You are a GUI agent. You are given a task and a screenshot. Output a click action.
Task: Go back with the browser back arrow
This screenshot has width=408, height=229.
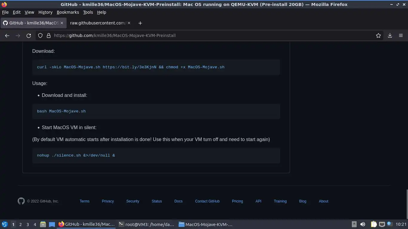pyautogui.click(x=7, y=35)
